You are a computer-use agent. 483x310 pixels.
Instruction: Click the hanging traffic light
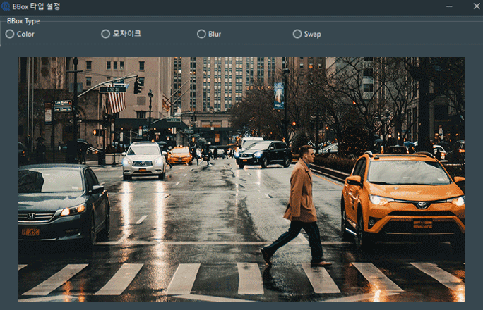(137, 86)
